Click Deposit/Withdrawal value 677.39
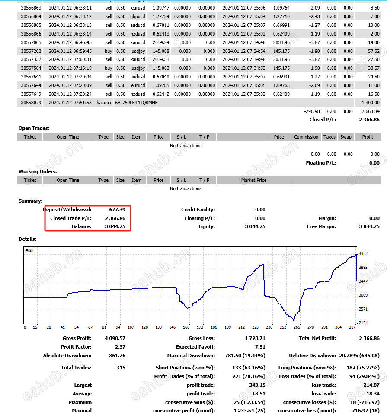This screenshot has width=387, height=414. tap(117, 210)
